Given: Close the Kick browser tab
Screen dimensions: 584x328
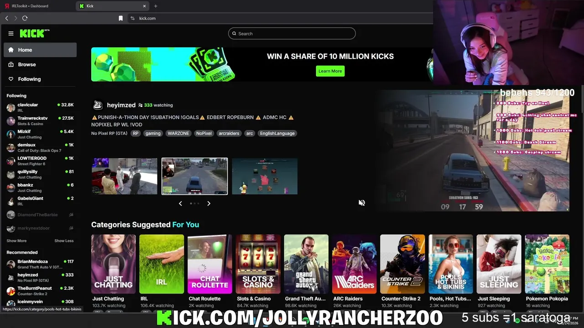Looking at the screenshot, I should (x=145, y=6).
